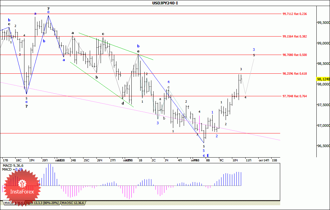The width and height of the screenshot is (330, 210).
Task: Click the 27П date label
Action: click(x=113, y=160)
